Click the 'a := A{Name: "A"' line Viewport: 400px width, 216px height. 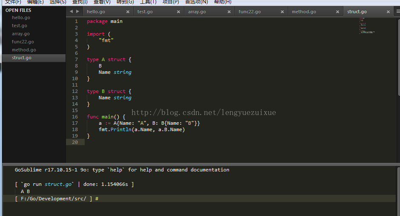[x=149, y=123]
